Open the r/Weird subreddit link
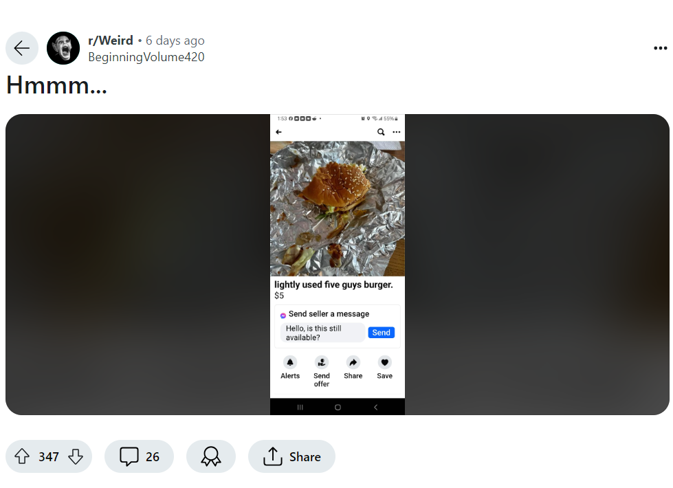Viewport: 673px width, 488px height. (111, 41)
